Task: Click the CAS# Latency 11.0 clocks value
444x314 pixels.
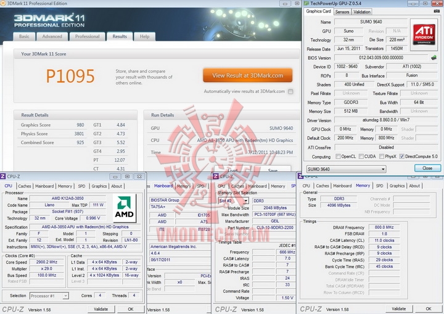Action: tap(384, 241)
